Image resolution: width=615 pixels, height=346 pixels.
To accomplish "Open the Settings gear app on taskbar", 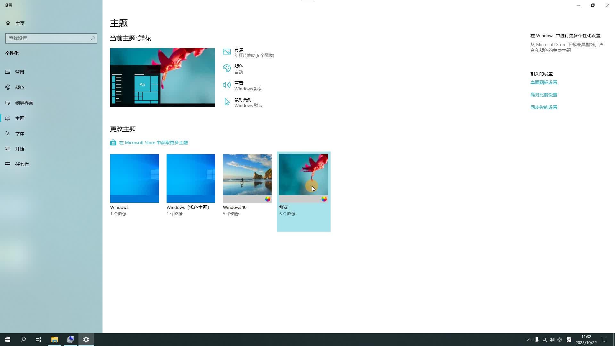I will (x=86, y=340).
